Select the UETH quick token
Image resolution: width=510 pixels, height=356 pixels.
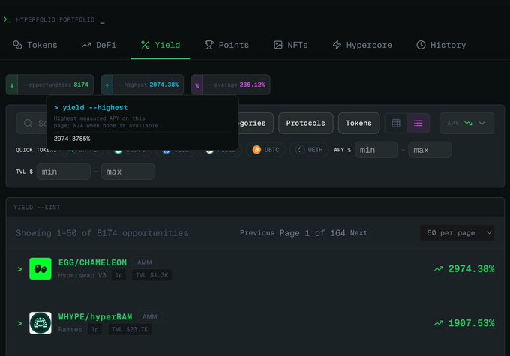click(x=309, y=150)
